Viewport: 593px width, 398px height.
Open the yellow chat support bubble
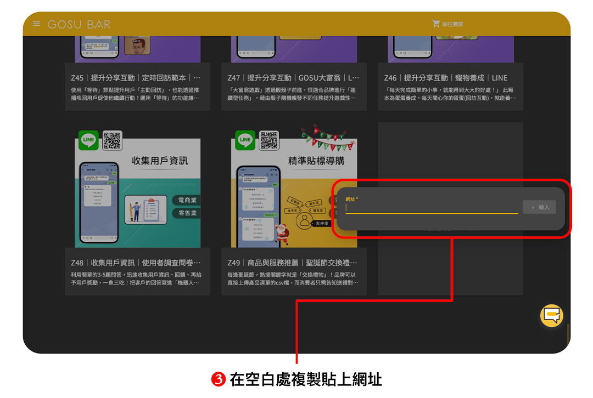click(551, 316)
